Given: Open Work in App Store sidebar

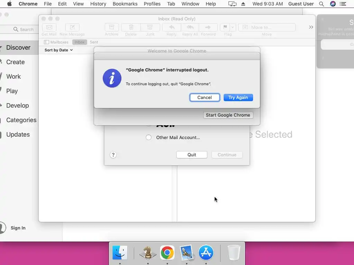Looking at the screenshot, I should click(x=13, y=77).
